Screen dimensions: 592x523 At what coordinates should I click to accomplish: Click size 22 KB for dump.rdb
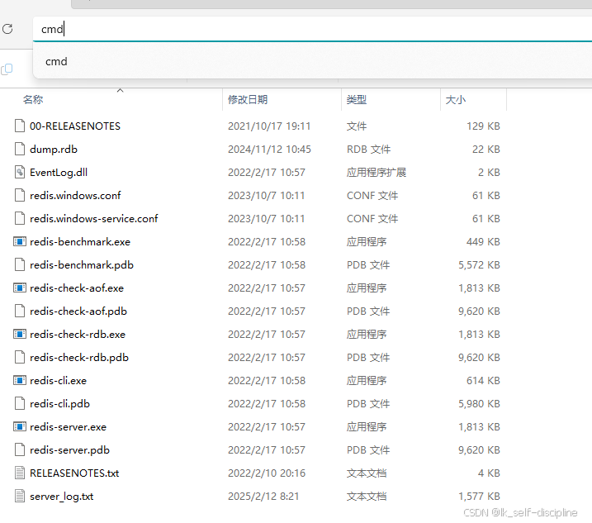pos(486,150)
